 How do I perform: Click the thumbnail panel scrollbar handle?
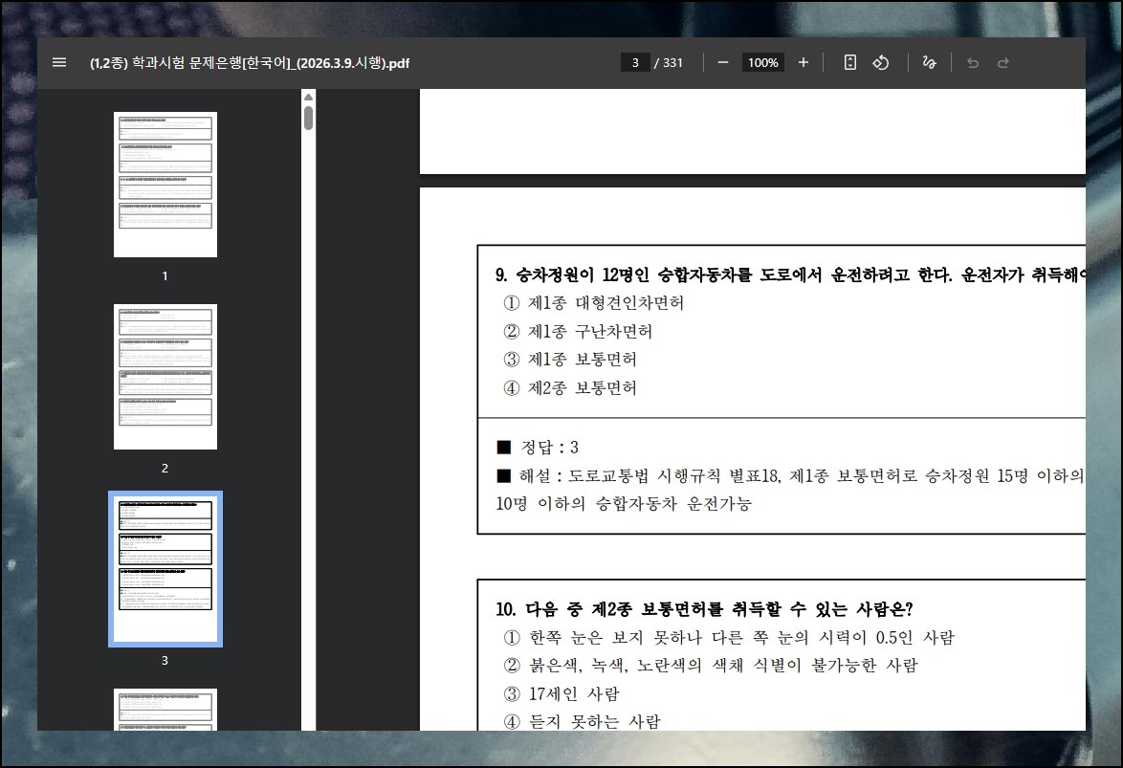(309, 119)
